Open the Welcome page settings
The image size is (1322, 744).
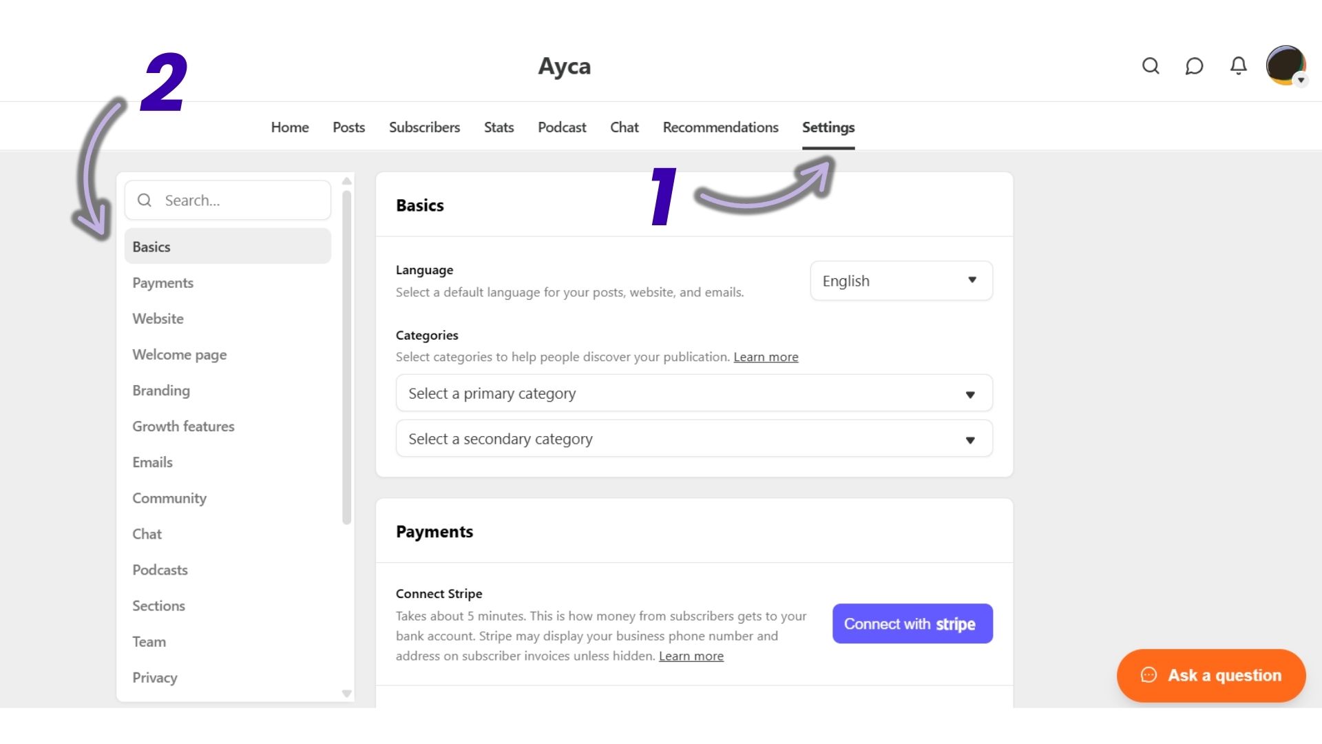179,354
